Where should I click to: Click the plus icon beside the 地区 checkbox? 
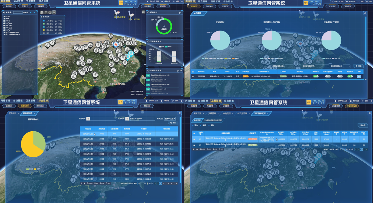pyautogui.click(x=31, y=12)
